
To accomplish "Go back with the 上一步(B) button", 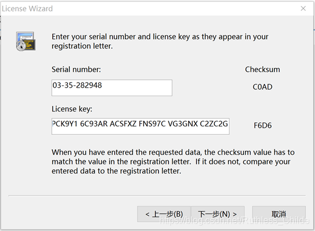I will coord(164,214).
